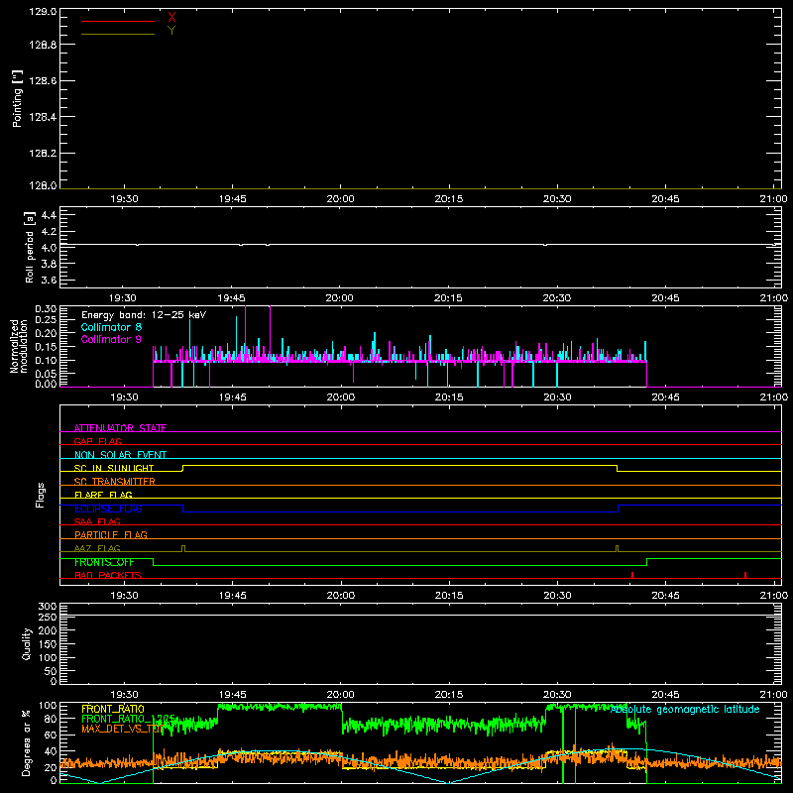
Task: Click the GAP_FLAG label
Action: click(x=97, y=441)
